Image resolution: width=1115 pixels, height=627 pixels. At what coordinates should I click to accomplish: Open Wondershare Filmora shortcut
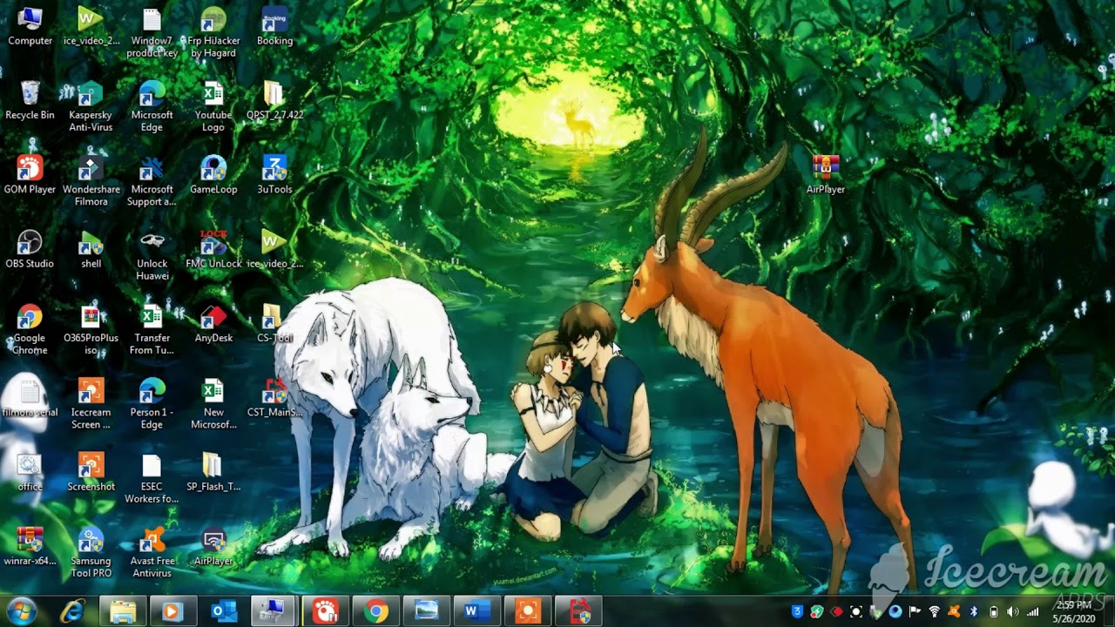91,180
